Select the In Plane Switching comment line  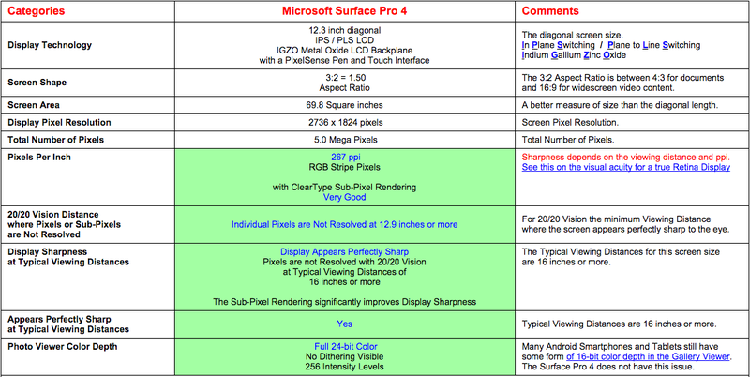pyautogui.click(x=611, y=45)
